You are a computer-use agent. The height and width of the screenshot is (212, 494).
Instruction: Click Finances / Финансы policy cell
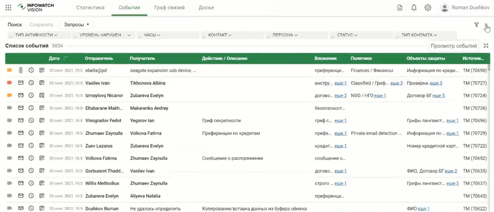(372, 70)
